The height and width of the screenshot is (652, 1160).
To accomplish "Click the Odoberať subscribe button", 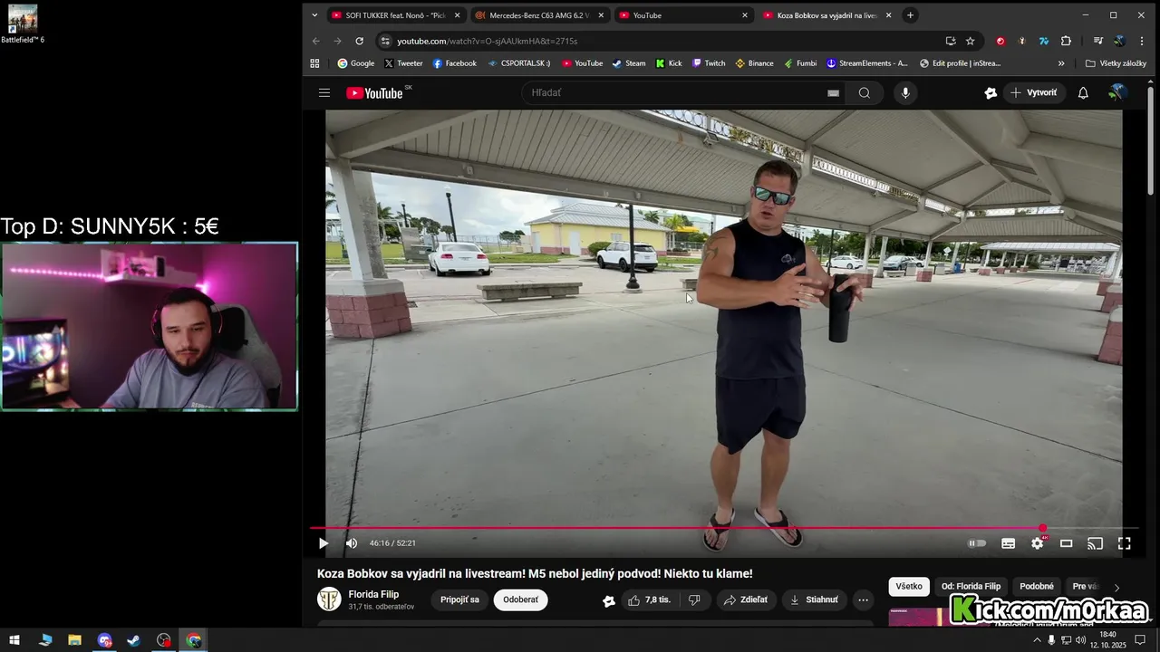I will [x=520, y=599].
